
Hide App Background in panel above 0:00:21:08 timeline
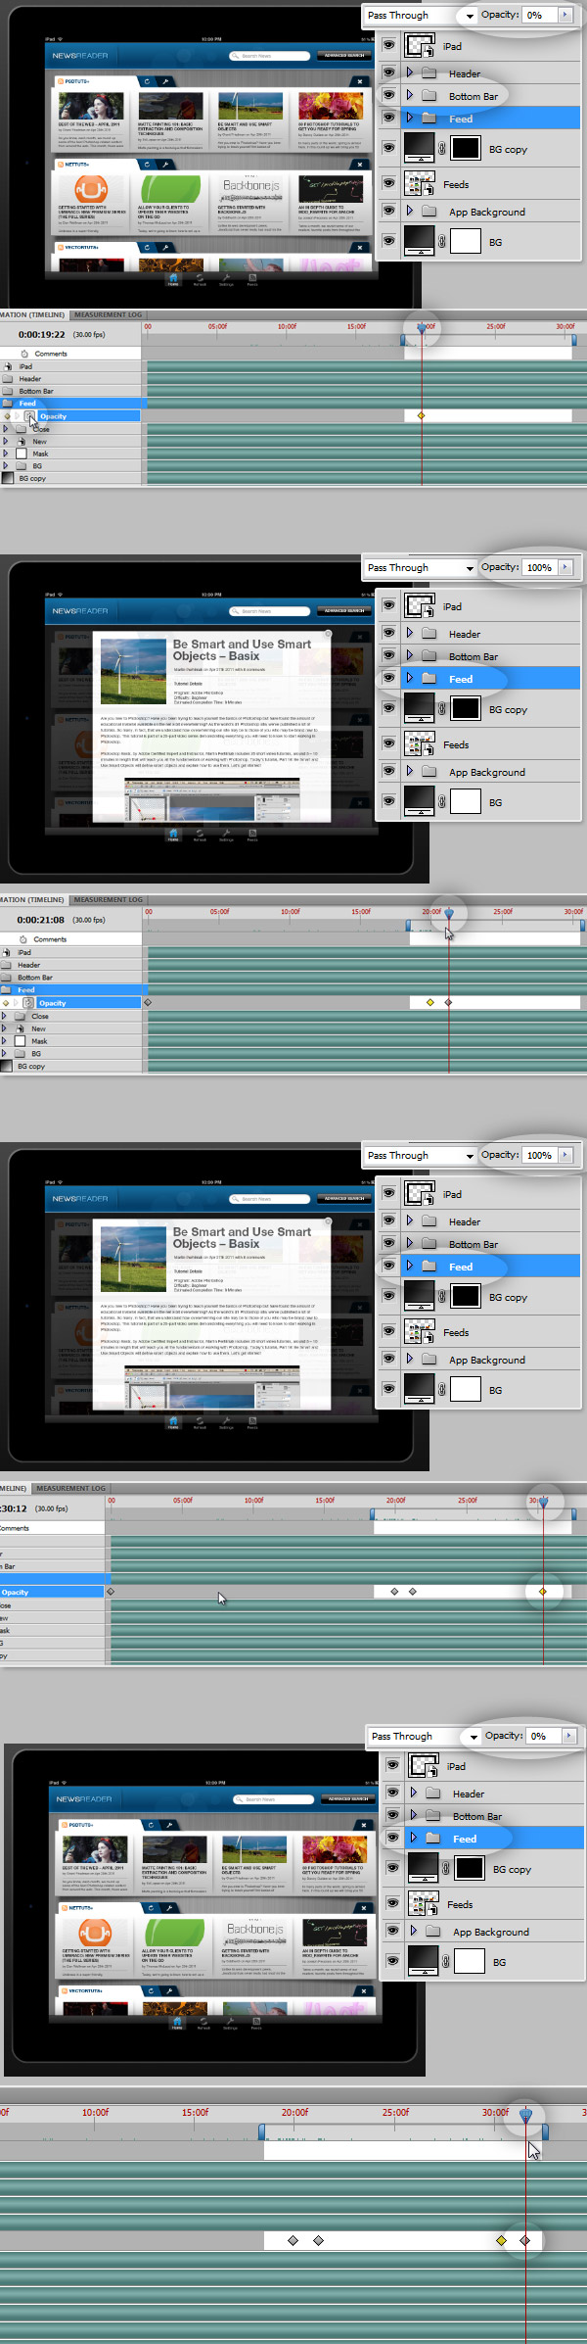(389, 771)
